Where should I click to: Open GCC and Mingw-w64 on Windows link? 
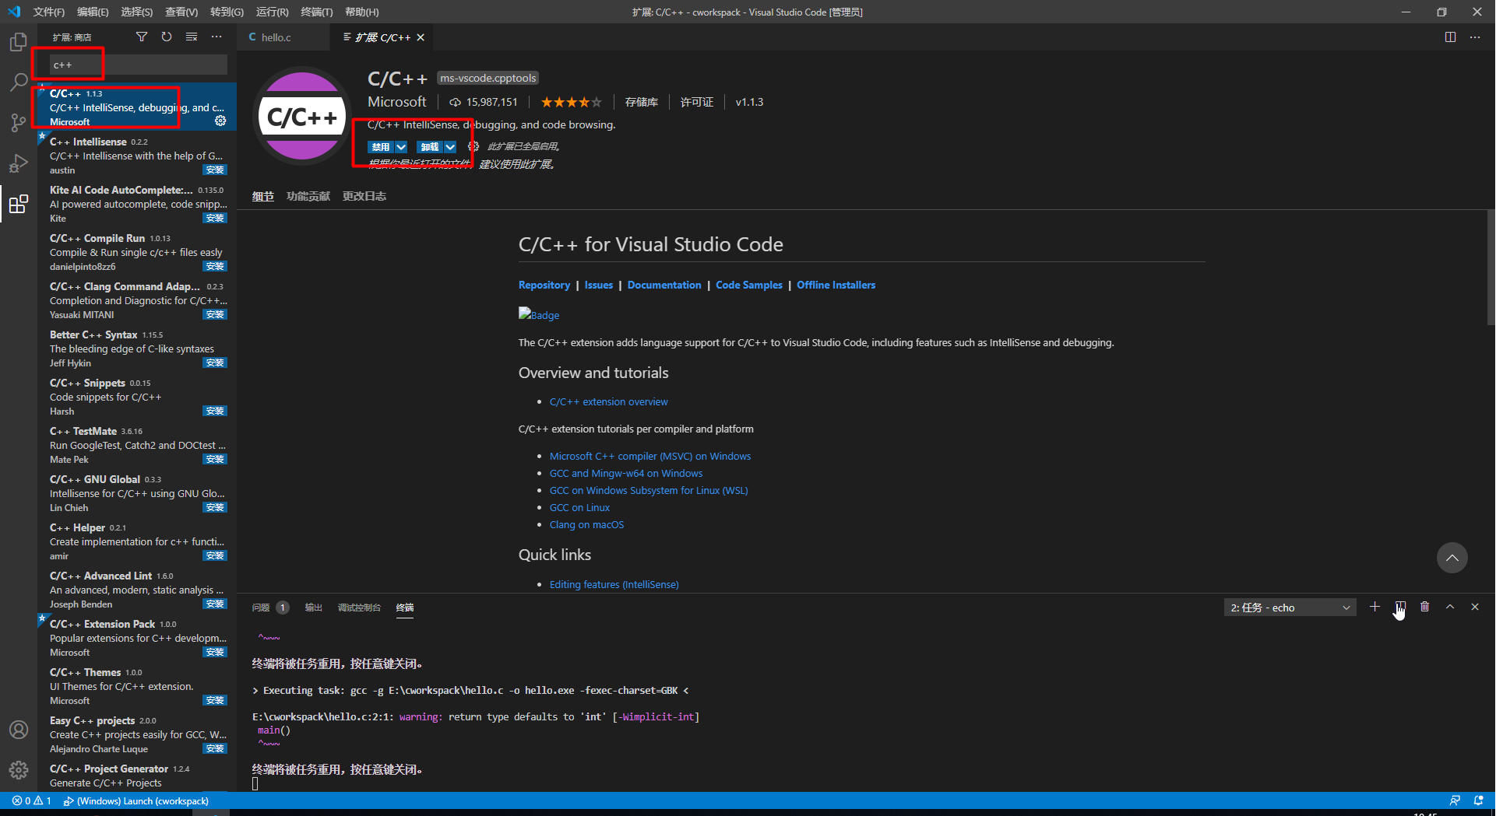[x=626, y=473]
